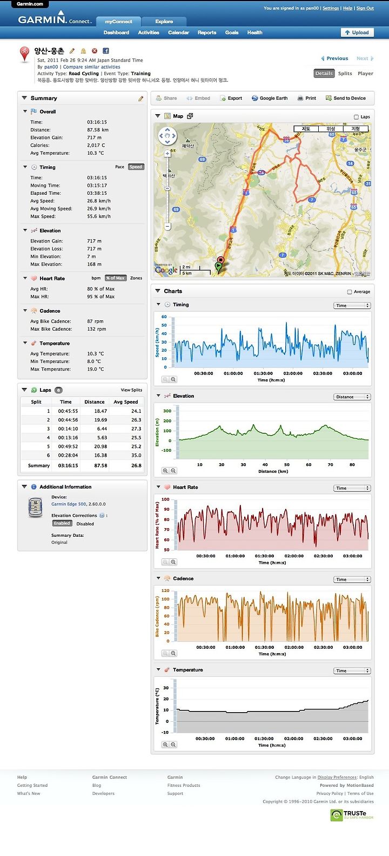This screenshot has width=389, height=856.
Task: Switch Heart Rate display to Zones
Action: 136,278
